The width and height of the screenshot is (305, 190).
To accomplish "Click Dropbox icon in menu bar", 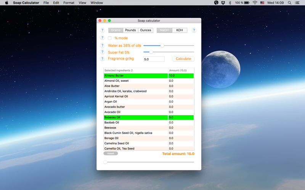I will tap(223, 3).
